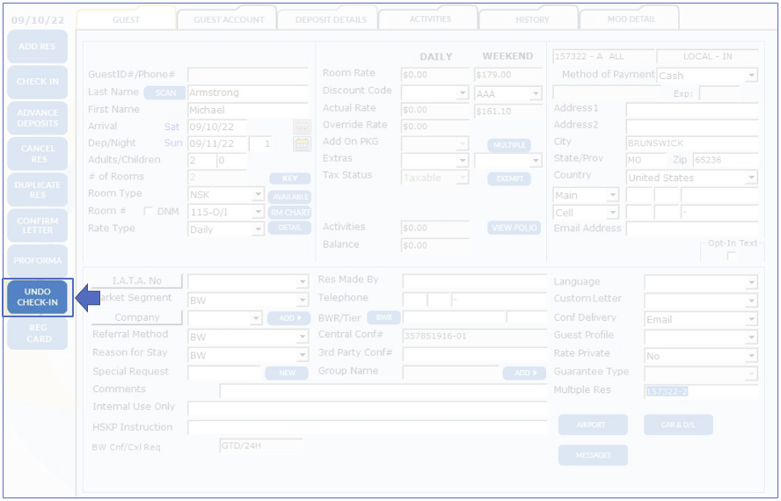The height and width of the screenshot is (501, 781).
Task: Open the Dep/Night date calendar picker
Action: pyautogui.click(x=302, y=143)
